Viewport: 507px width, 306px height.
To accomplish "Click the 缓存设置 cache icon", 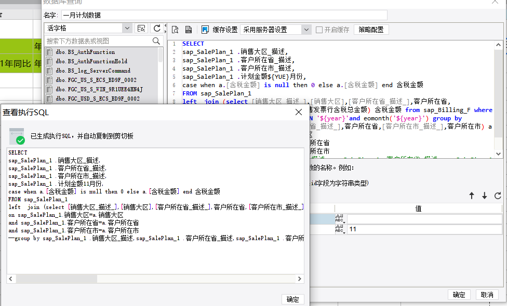I will (205, 30).
